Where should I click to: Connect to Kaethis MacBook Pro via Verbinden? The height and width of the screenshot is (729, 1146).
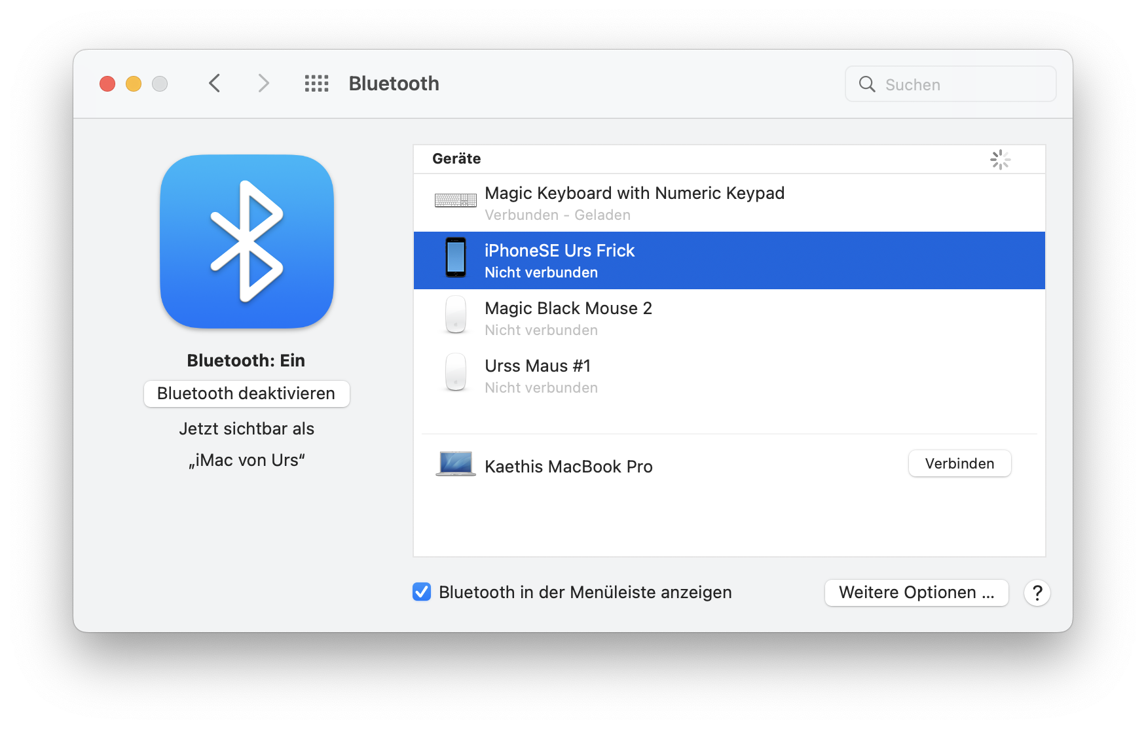pos(960,463)
